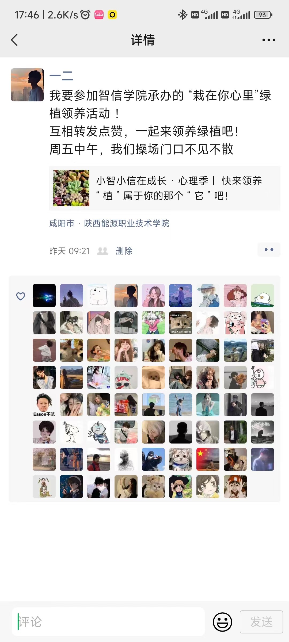Image resolution: width=289 pixels, height=642 pixels.
Task: Tap the visibility group people icon
Action: [102, 251]
